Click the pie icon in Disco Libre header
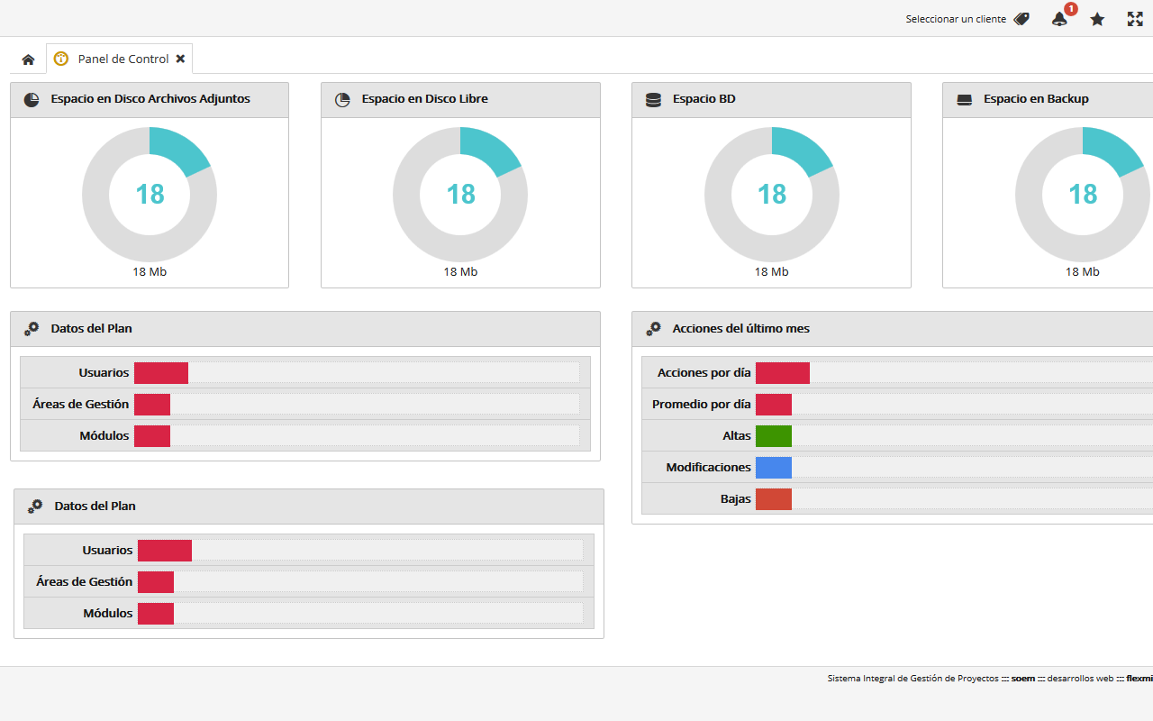The width and height of the screenshot is (1153, 721). [x=342, y=99]
